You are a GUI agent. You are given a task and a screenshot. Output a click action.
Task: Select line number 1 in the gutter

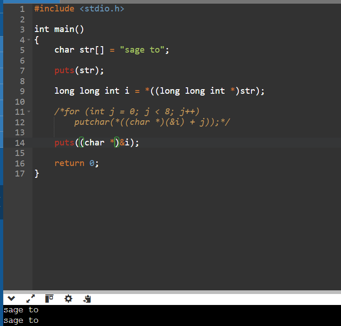click(22, 9)
